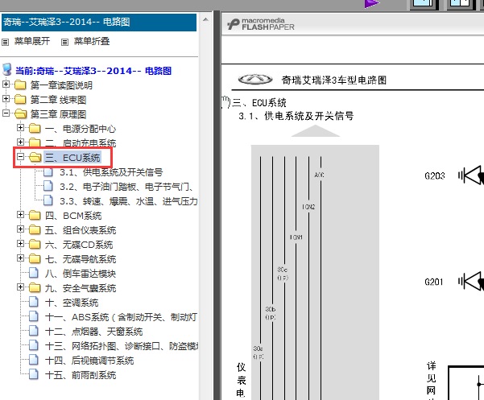Click page icon of 3.3、转速、爆震
The height and width of the screenshot is (400, 484).
click(48, 200)
